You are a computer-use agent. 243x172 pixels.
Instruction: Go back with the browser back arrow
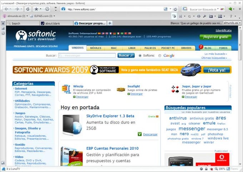[x=6, y=9]
